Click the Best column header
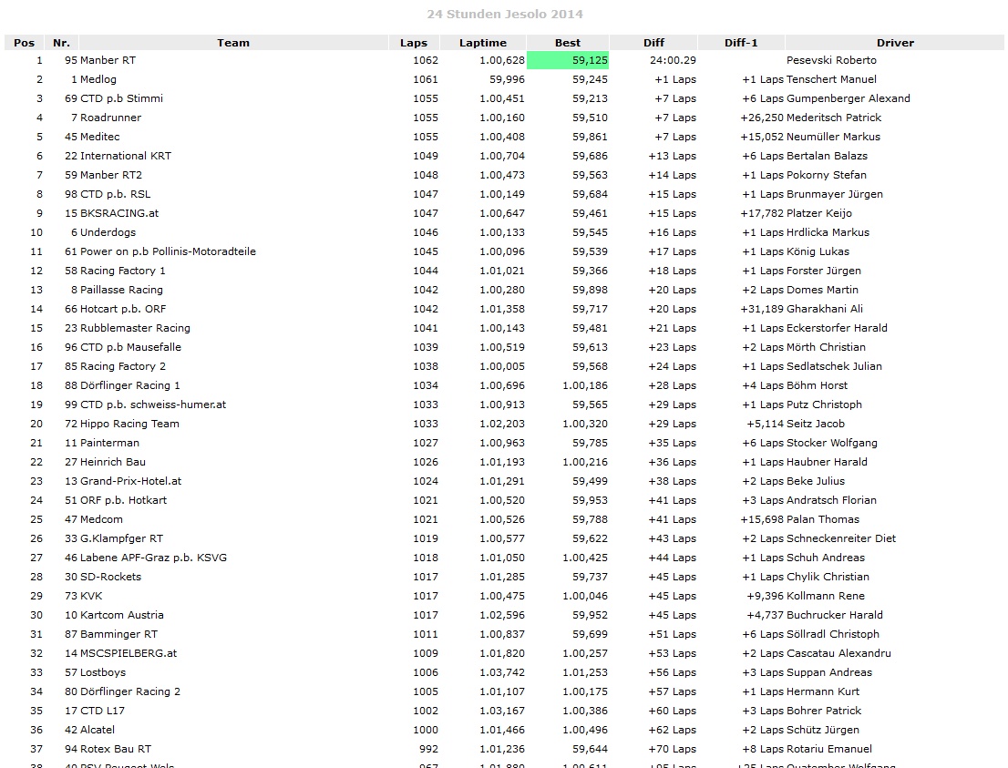Screen dimensions: 1008x768 coord(567,43)
